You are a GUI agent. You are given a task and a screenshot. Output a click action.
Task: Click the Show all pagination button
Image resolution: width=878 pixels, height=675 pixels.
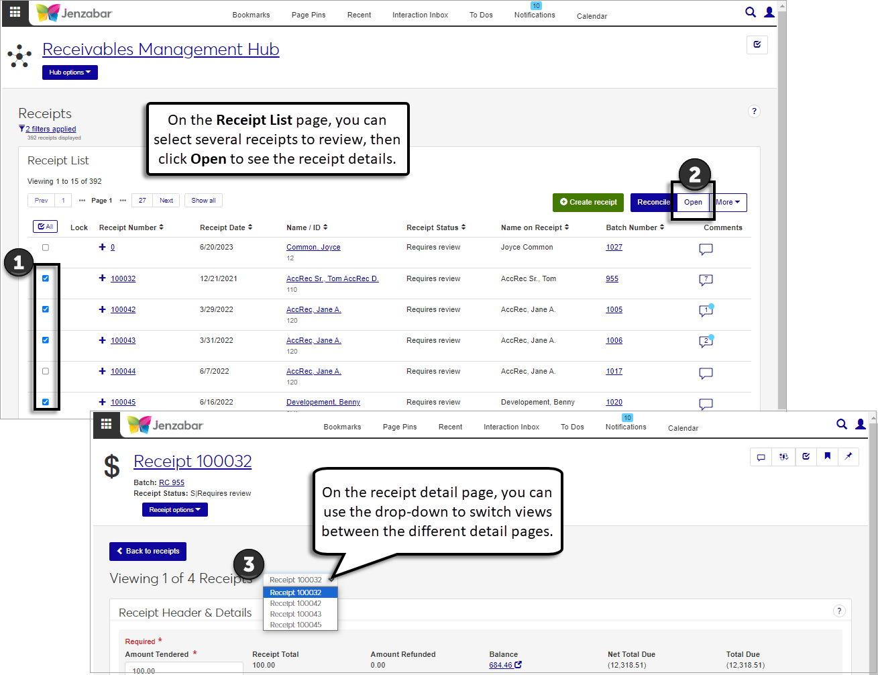pyautogui.click(x=203, y=201)
